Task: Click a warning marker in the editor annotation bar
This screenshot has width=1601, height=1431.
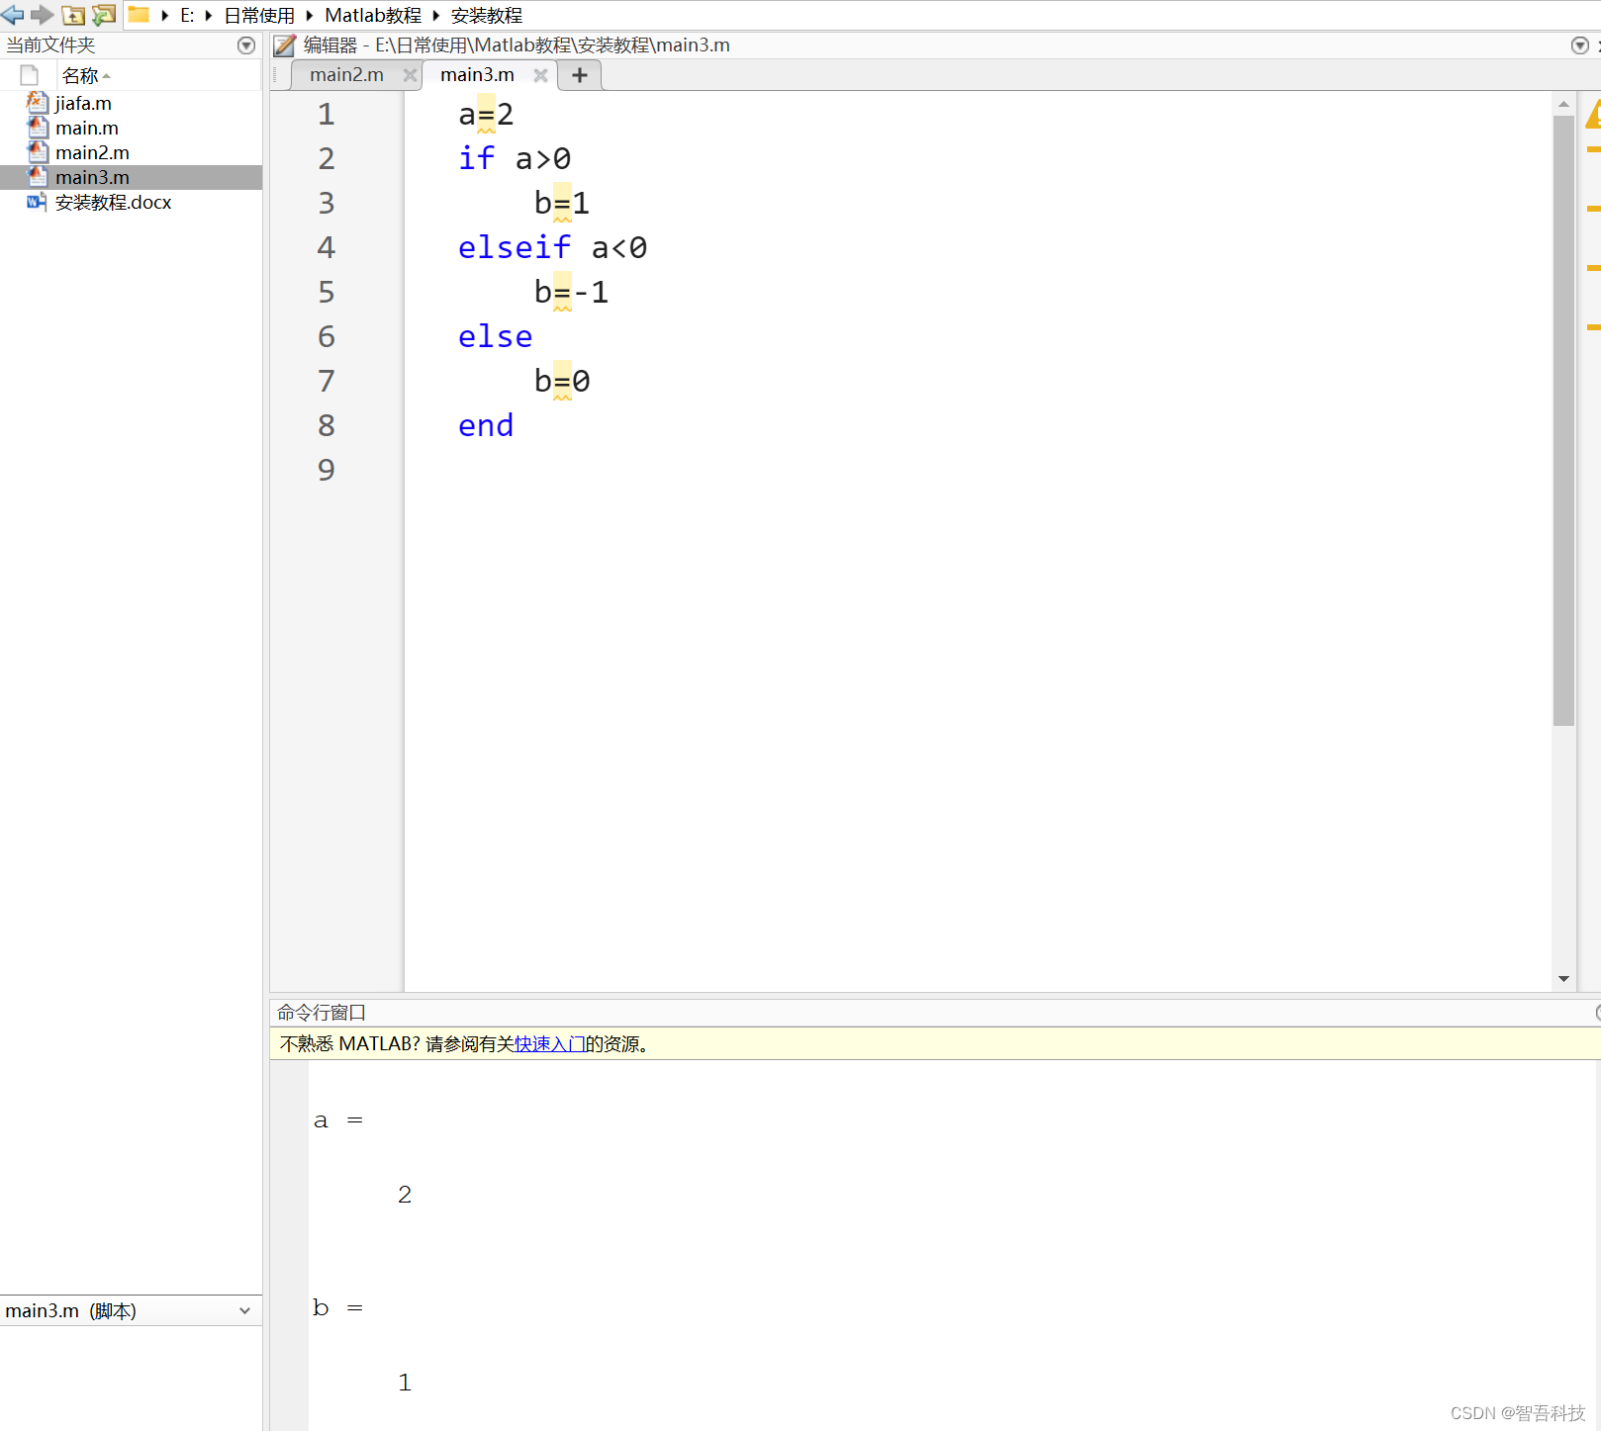Action: coord(1594,149)
